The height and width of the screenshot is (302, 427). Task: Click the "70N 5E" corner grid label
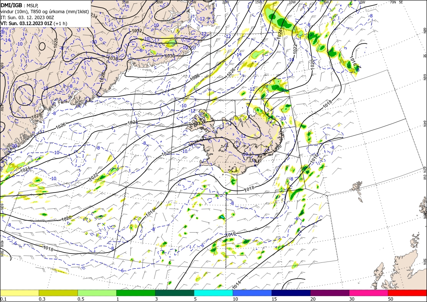396,2
